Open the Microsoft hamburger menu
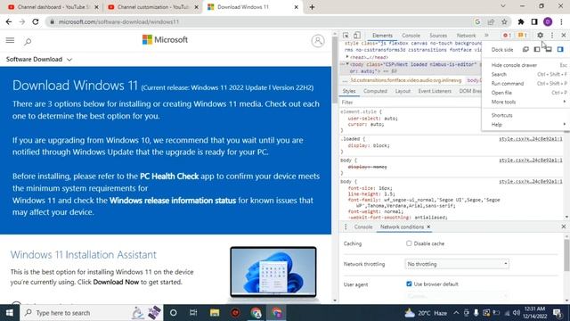Image resolution: width=570 pixels, height=321 pixels. [10, 40]
